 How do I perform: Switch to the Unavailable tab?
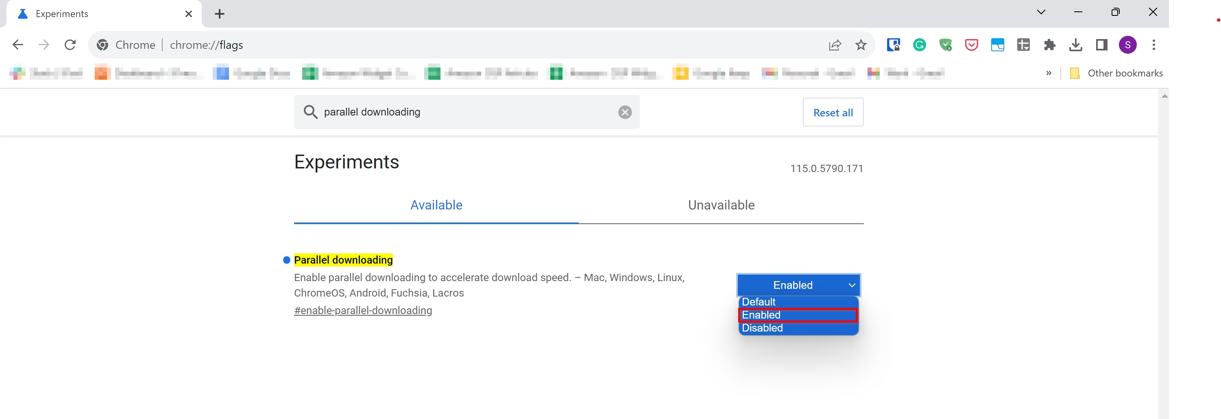[x=720, y=205]
